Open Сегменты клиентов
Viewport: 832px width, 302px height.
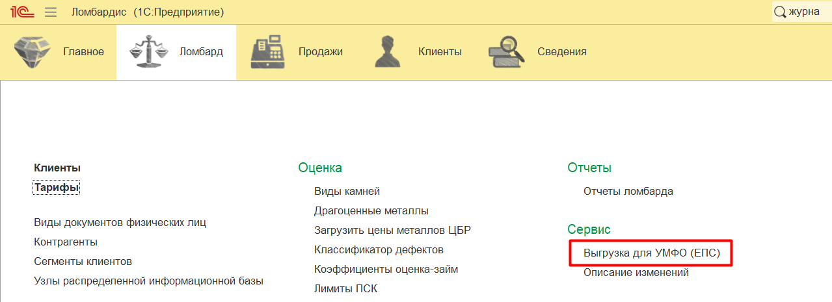[83, 261]
